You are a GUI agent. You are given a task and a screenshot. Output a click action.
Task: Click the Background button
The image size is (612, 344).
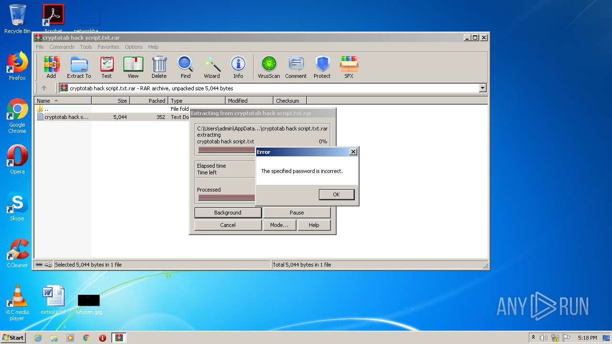pos(228,213)
